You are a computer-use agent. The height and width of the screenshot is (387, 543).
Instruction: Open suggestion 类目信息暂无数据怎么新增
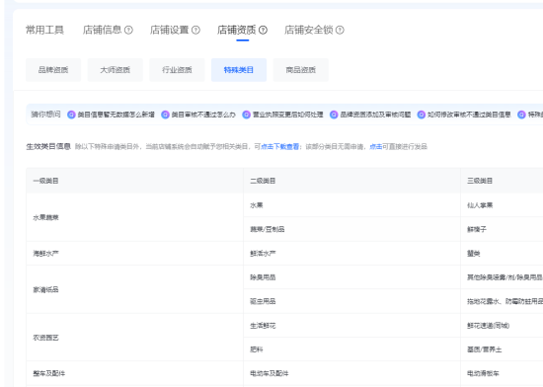(x=111, y=115)
